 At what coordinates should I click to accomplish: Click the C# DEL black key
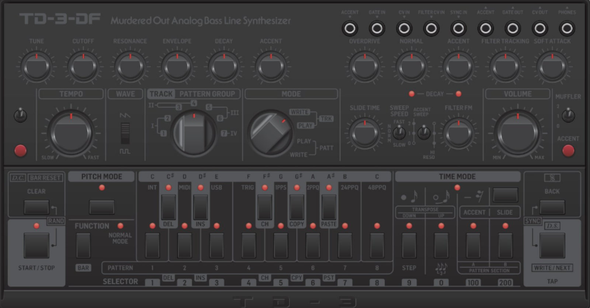pos(168,207)
